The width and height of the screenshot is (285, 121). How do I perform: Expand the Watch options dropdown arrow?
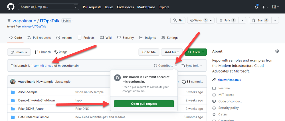(x=211, y=20)
